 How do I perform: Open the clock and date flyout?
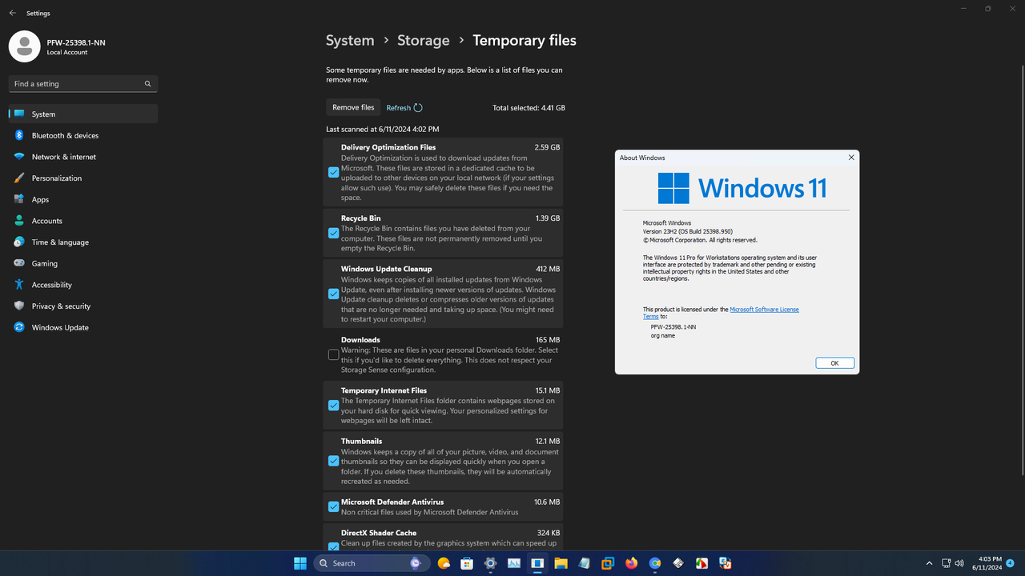(987, 563)
